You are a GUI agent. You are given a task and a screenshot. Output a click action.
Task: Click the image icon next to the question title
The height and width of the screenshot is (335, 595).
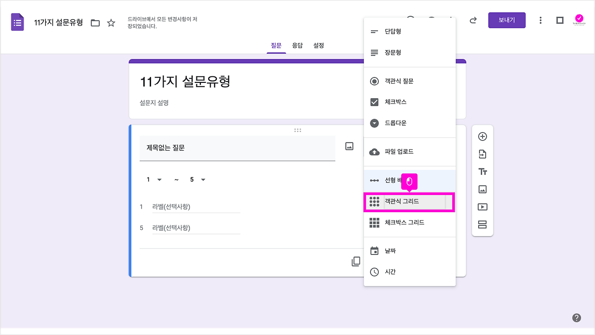coord(349,146)
